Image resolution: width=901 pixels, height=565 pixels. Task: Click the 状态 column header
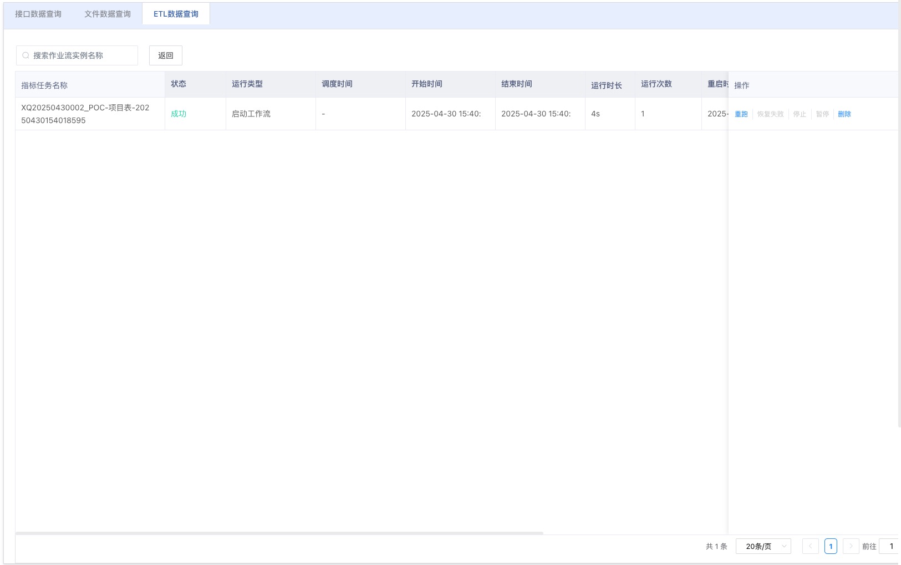(179, 84)
